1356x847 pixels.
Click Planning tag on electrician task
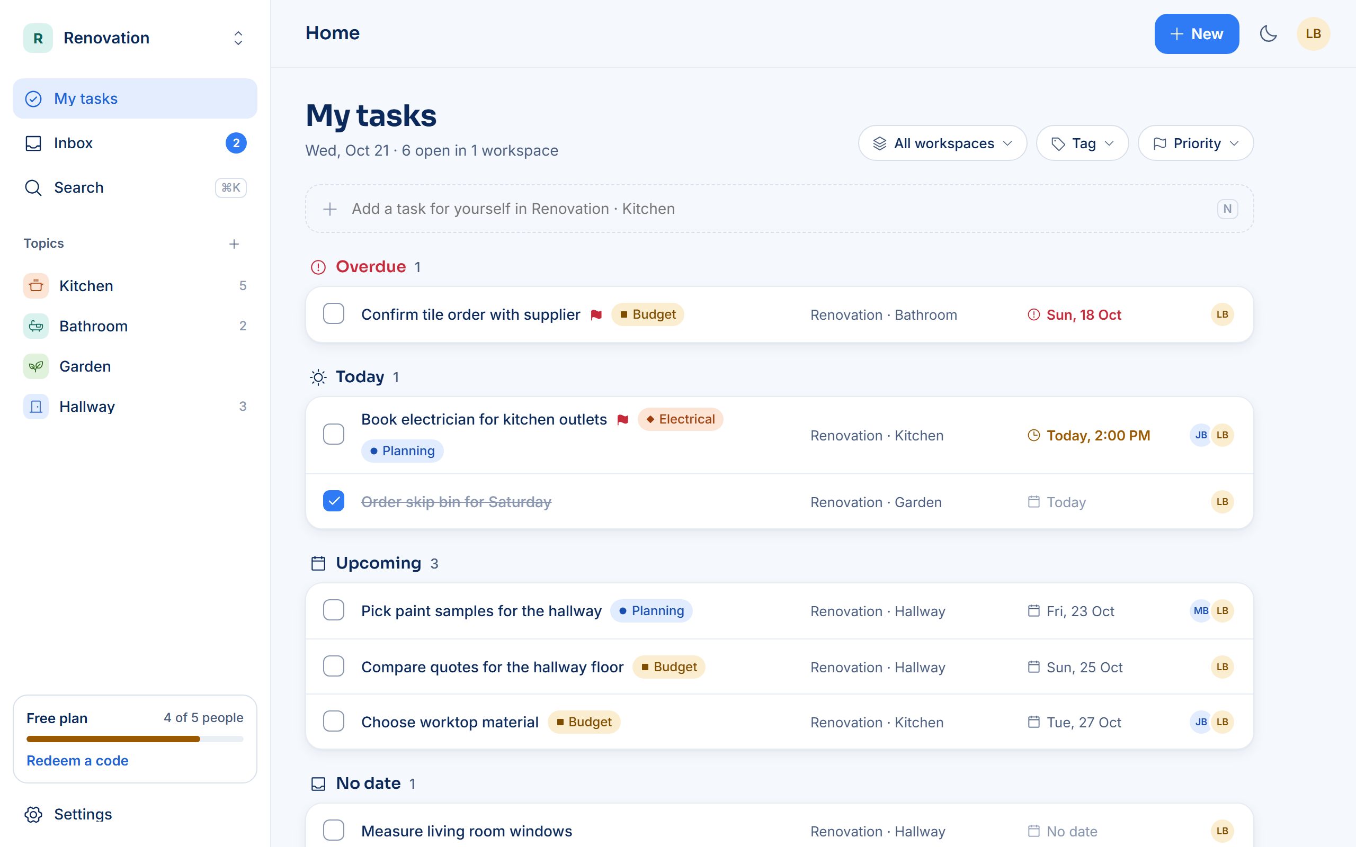click(403, 451)
